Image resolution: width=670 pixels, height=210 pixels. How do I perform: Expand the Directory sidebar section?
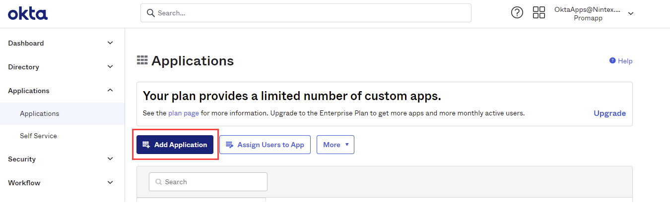[x=110, y=67]
